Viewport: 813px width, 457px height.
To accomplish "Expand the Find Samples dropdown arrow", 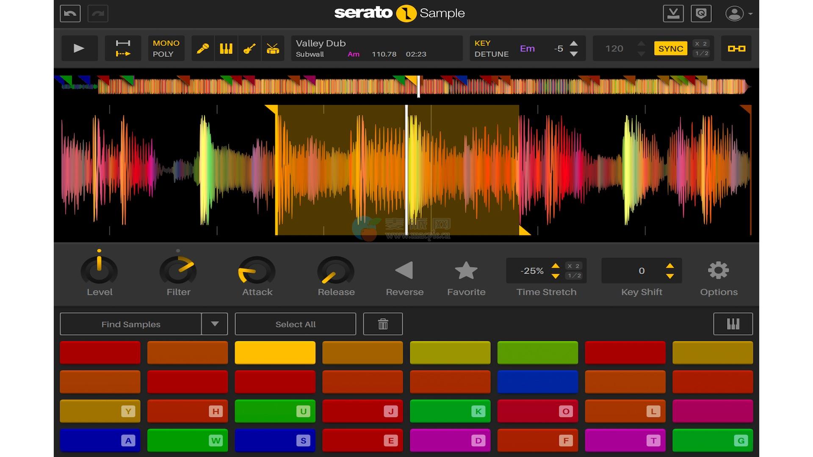I will click(x=215, y=324).
